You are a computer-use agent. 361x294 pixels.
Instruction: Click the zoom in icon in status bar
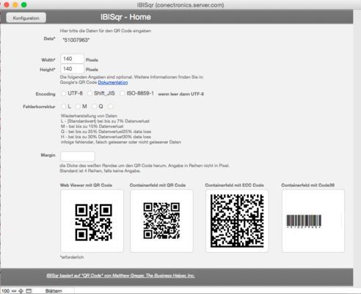pos(21,291)
